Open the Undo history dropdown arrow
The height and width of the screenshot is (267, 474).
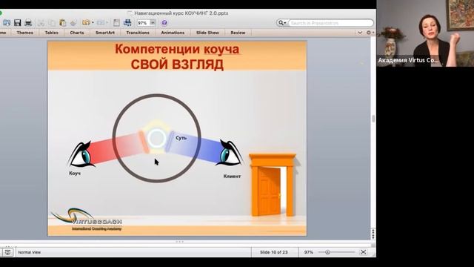pos(93,23)
